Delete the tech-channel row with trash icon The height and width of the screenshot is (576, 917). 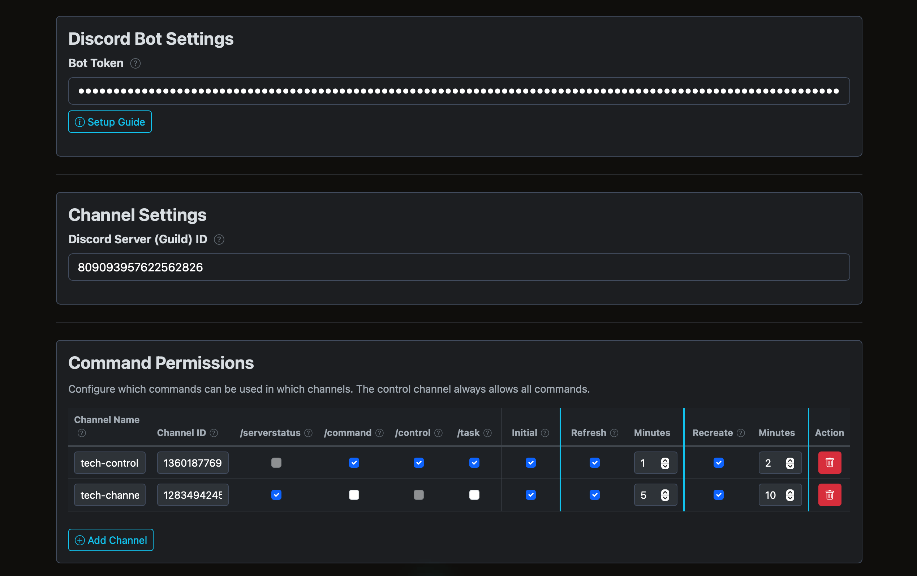[x=830, y=495]
